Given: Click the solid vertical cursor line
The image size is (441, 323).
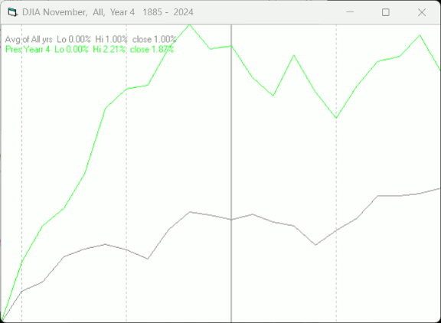Looking at the screenshot, I should [x=231, y=173].
